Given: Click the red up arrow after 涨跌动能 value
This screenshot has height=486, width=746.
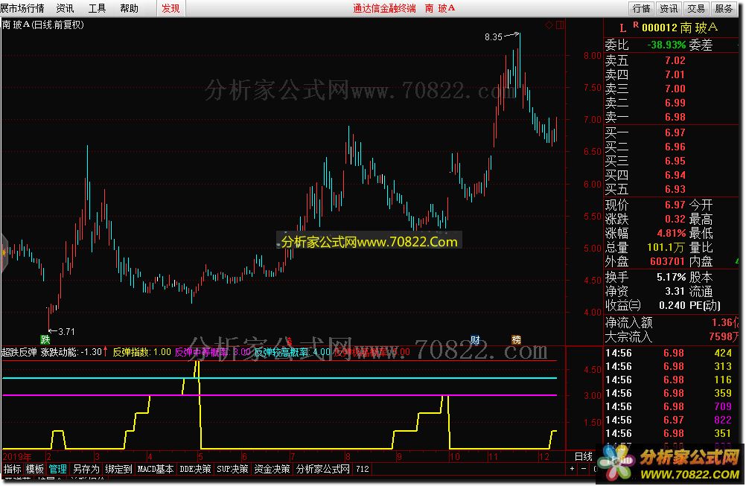Looking at the screenshot, I should click(x=106, y=352).
